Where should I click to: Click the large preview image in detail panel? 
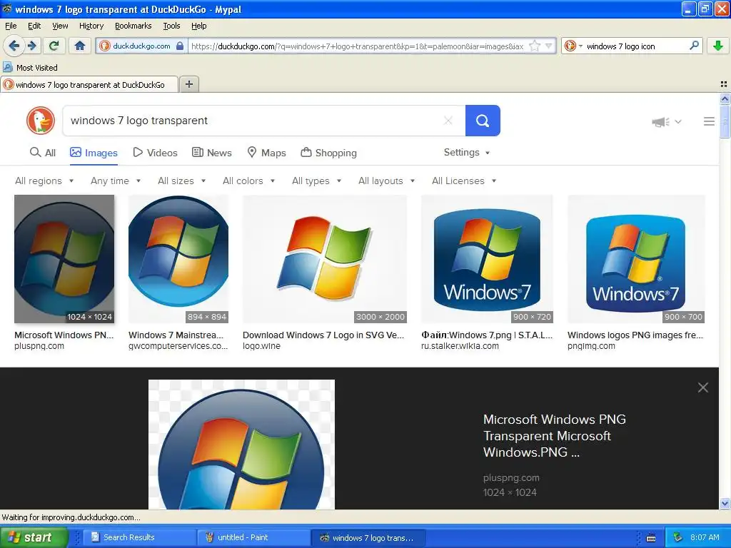tap(241, 445)
